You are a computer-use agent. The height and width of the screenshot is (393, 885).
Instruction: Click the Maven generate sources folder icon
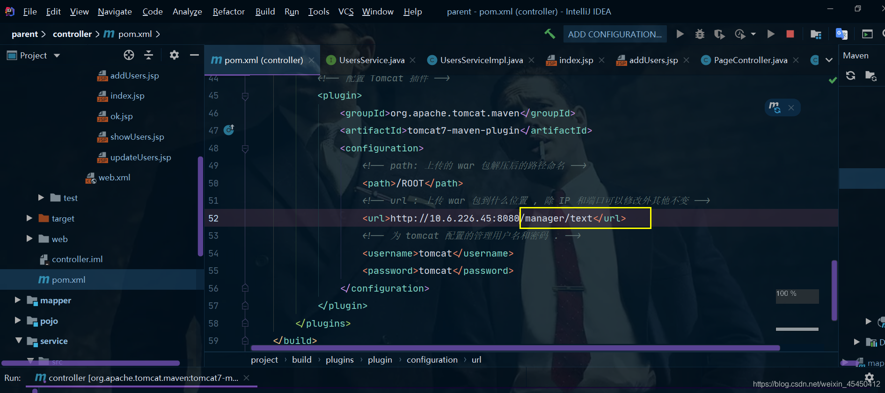coord(870,76)
